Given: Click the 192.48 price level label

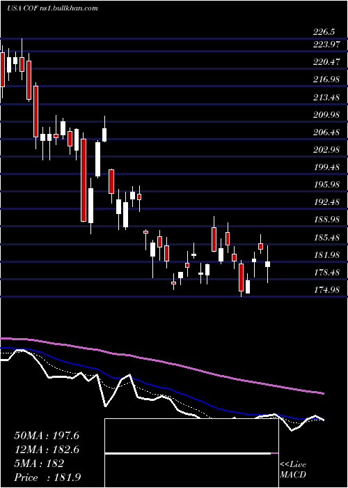Looking at the screenshot, I should coord(326,202).
